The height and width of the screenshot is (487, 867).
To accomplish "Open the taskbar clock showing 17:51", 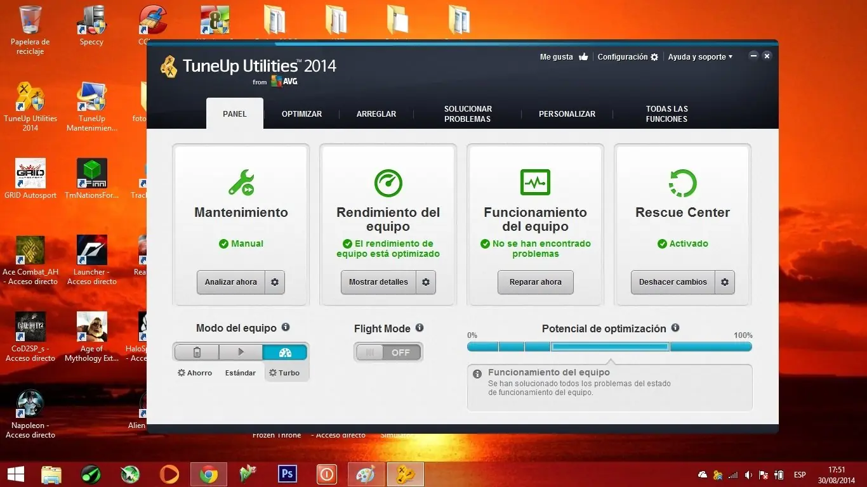I will [x=837, y=475].
